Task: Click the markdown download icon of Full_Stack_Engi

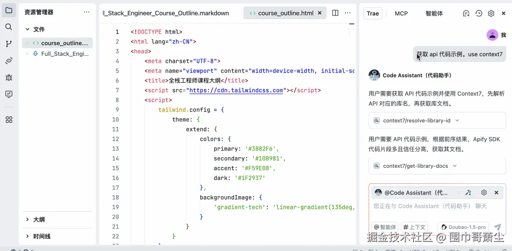Action: click(x=36, y=54)
